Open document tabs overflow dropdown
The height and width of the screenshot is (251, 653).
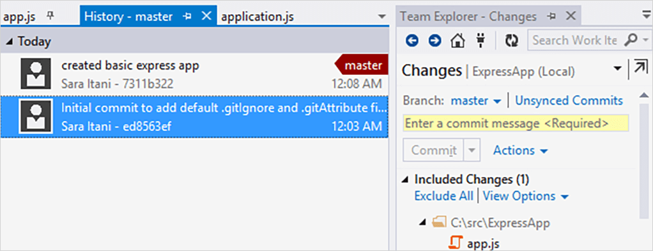(382, 17)
